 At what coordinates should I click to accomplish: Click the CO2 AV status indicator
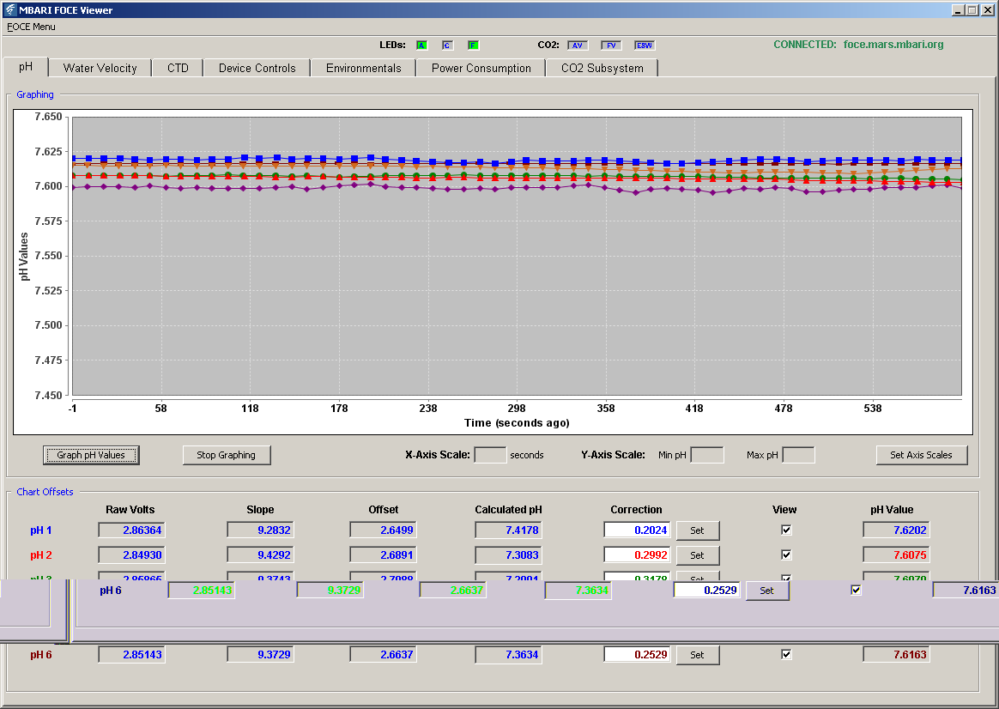point(578,45)
